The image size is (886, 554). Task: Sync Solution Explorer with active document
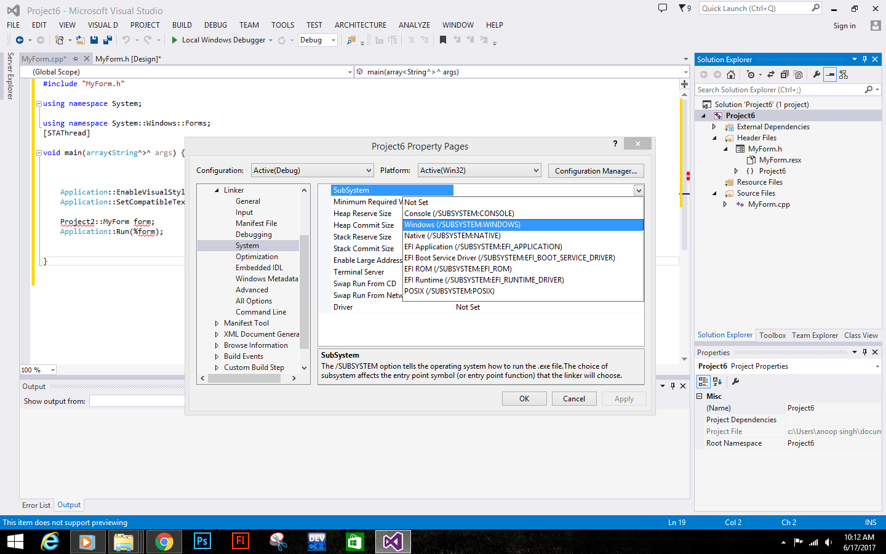(771, 74)
